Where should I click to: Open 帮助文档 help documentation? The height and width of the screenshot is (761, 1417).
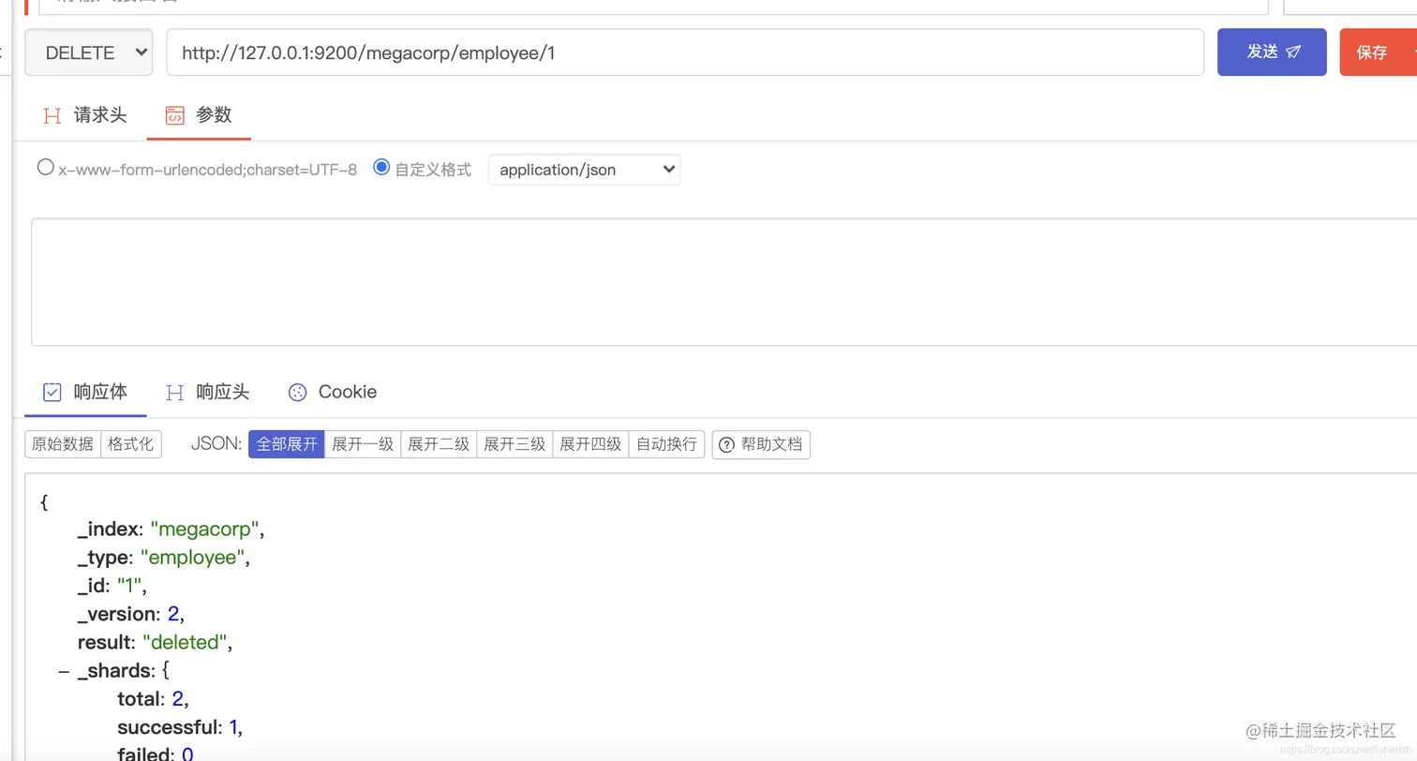tap(761, 444)
